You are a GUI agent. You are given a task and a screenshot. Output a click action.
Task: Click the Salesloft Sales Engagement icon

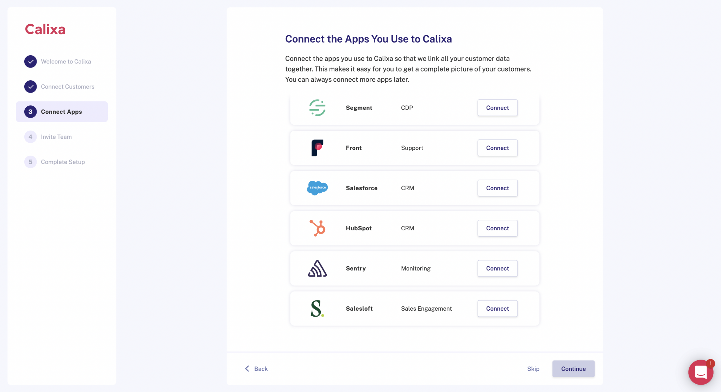(317, 309)
